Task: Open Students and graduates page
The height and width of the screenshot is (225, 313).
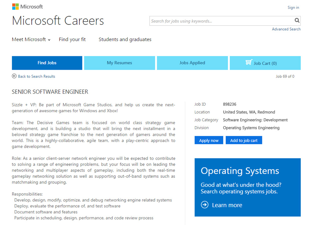Action: click(x=125, y=39)
